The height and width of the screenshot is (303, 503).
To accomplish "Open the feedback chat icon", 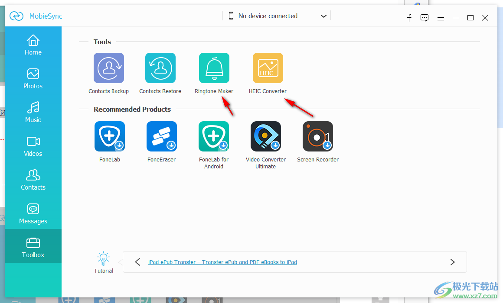I will point(425,18).
